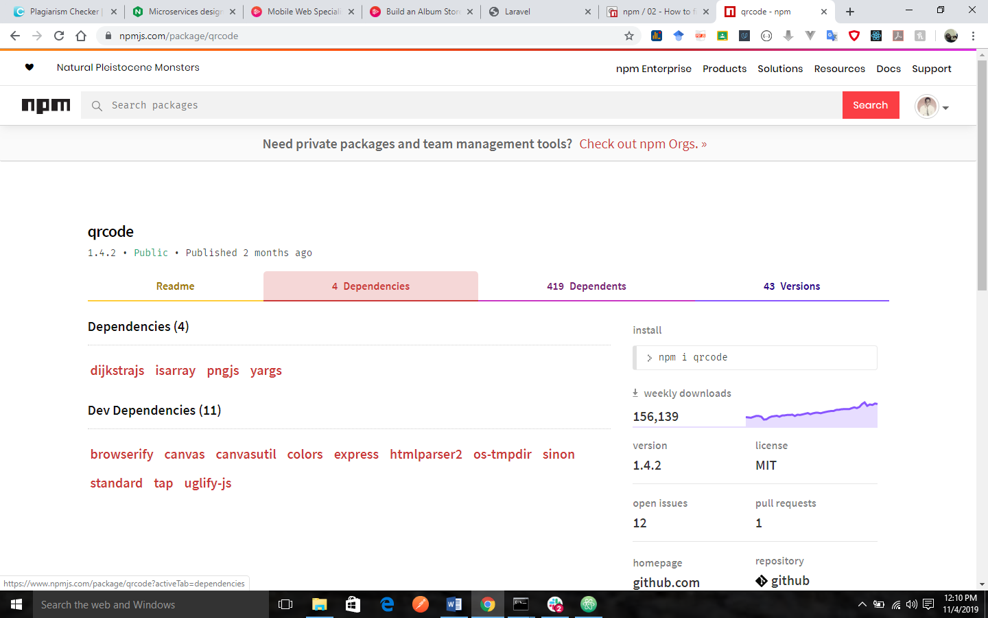Open the dijkstrajs dependency link
This screenshot has width=988, height=618.
117,371
